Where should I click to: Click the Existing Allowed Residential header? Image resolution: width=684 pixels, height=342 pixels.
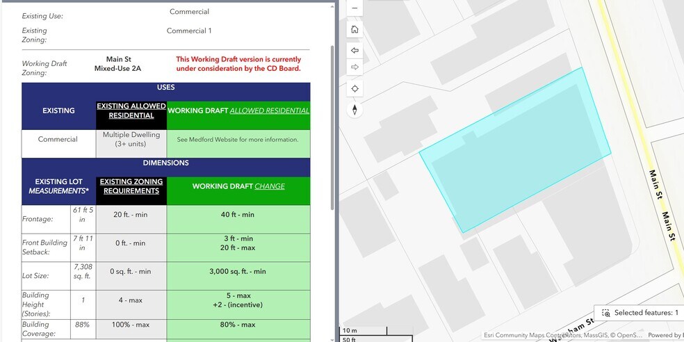[x=131, y=111]
